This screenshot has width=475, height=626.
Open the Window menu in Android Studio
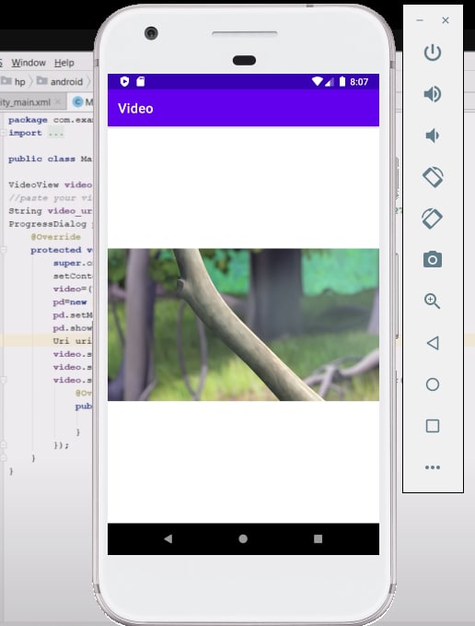29,63
